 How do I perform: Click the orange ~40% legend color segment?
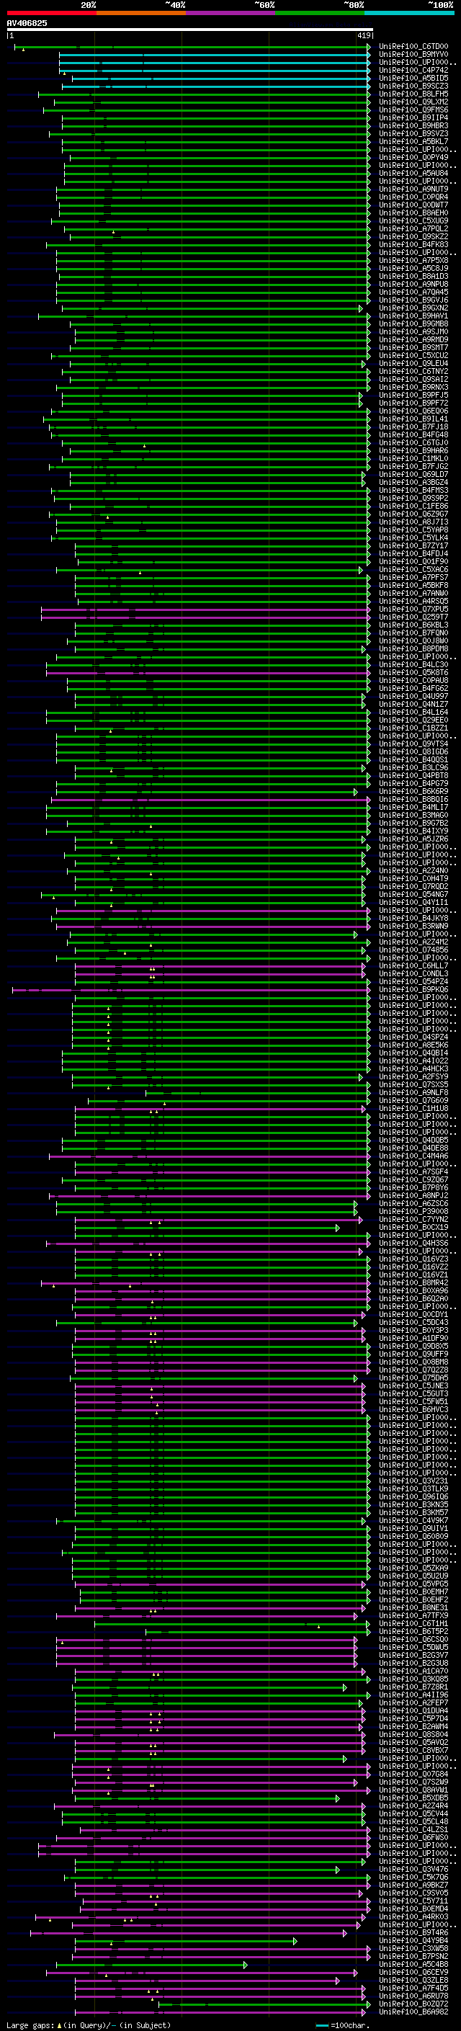(141, 13)
